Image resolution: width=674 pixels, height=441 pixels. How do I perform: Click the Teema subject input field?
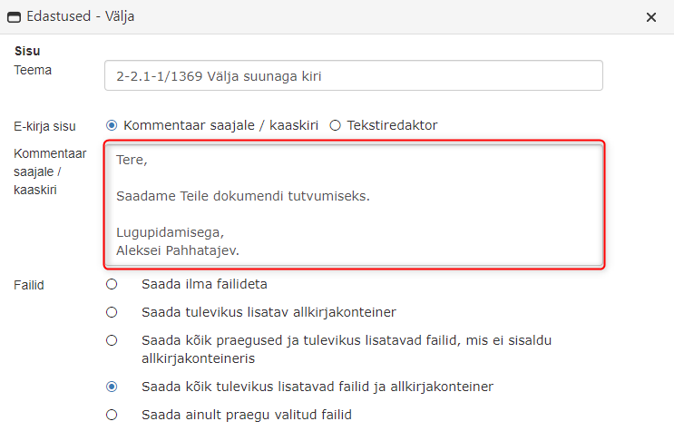(x=354, y=75)
